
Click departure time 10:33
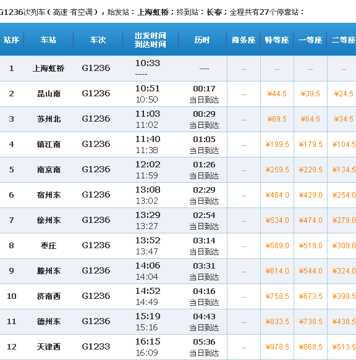click(x=148, y=63)
